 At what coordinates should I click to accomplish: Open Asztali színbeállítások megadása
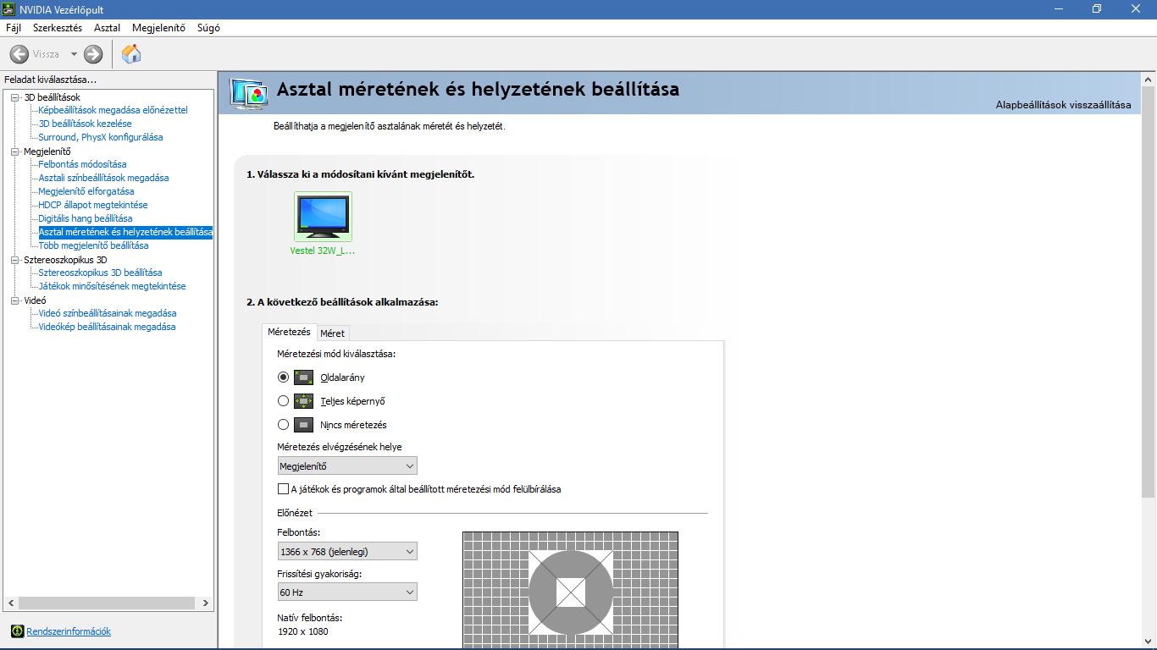[103, 178]
